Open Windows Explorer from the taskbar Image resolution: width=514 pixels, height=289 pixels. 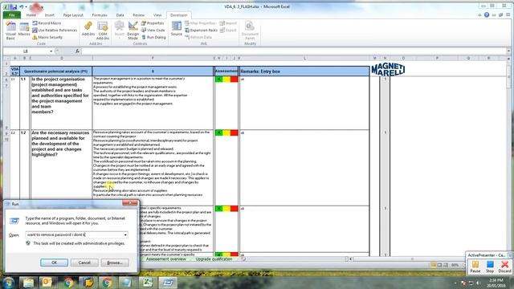click(29, 282)
